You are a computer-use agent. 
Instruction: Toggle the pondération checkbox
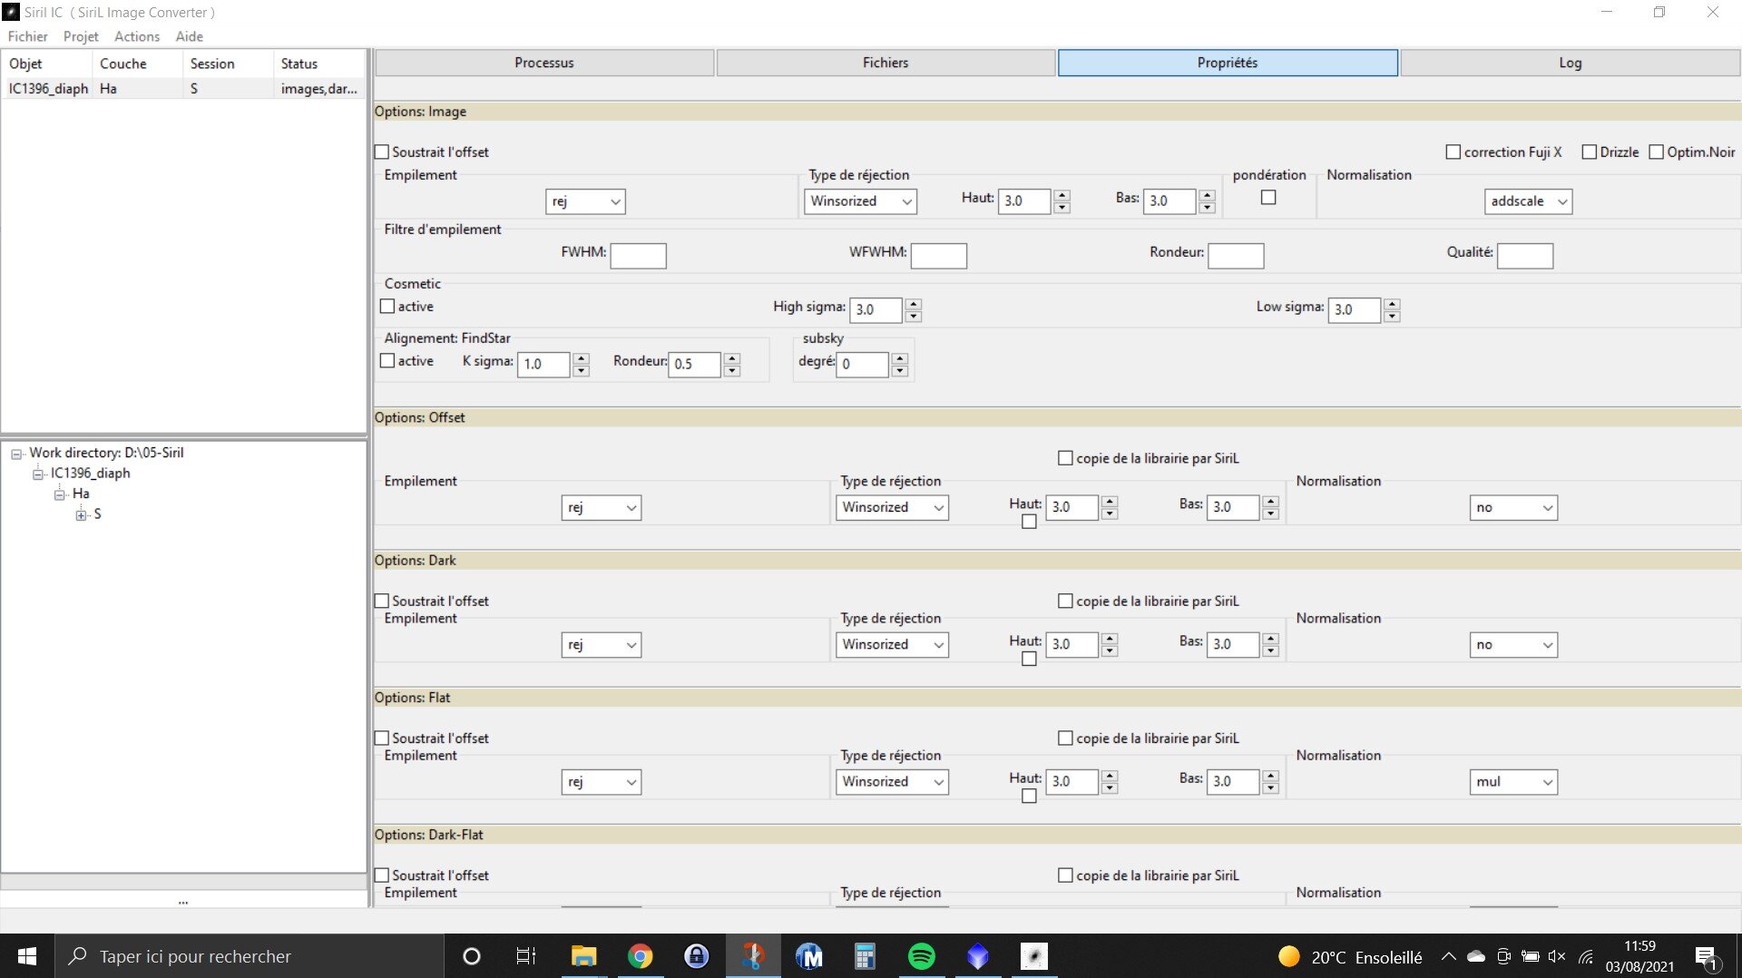coord(1268,198)
